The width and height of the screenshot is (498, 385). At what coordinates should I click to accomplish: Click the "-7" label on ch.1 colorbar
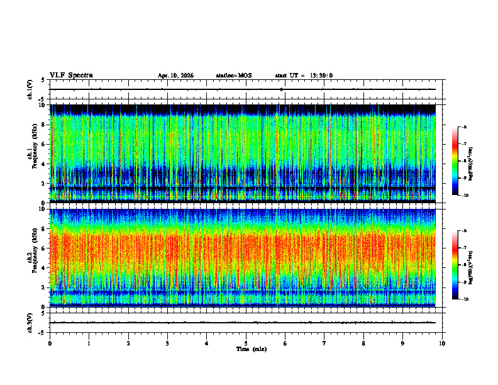point(464,144)
